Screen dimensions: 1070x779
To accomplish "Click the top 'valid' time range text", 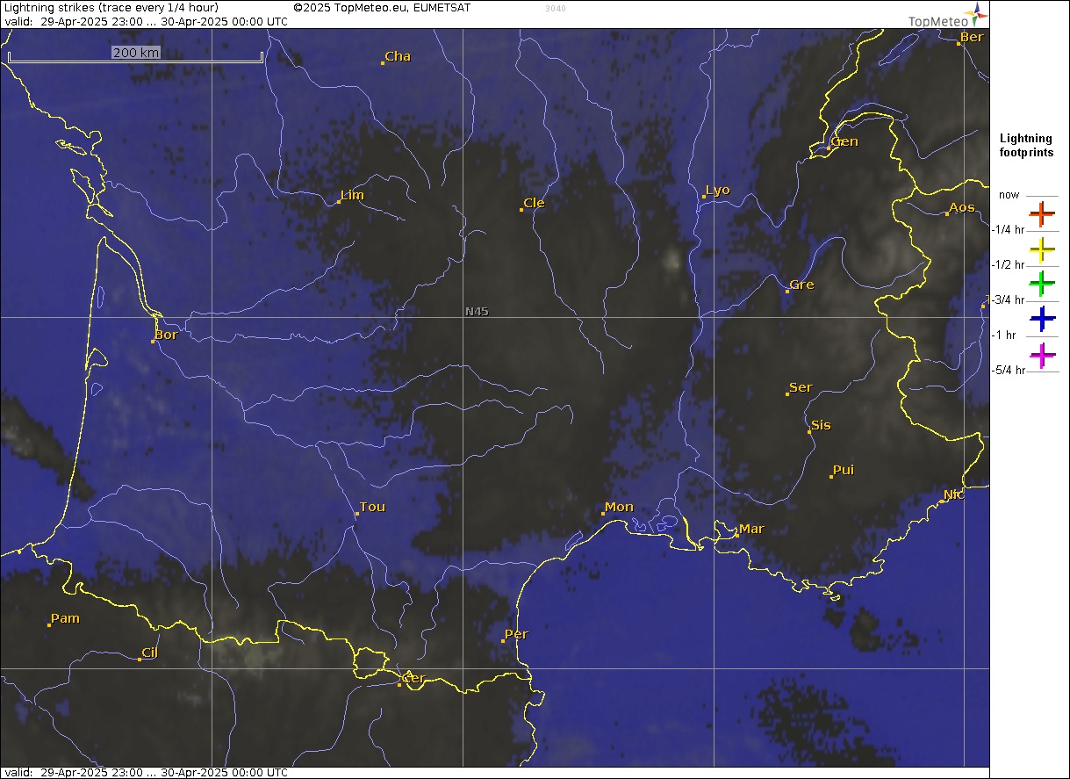I will [146, 20].
